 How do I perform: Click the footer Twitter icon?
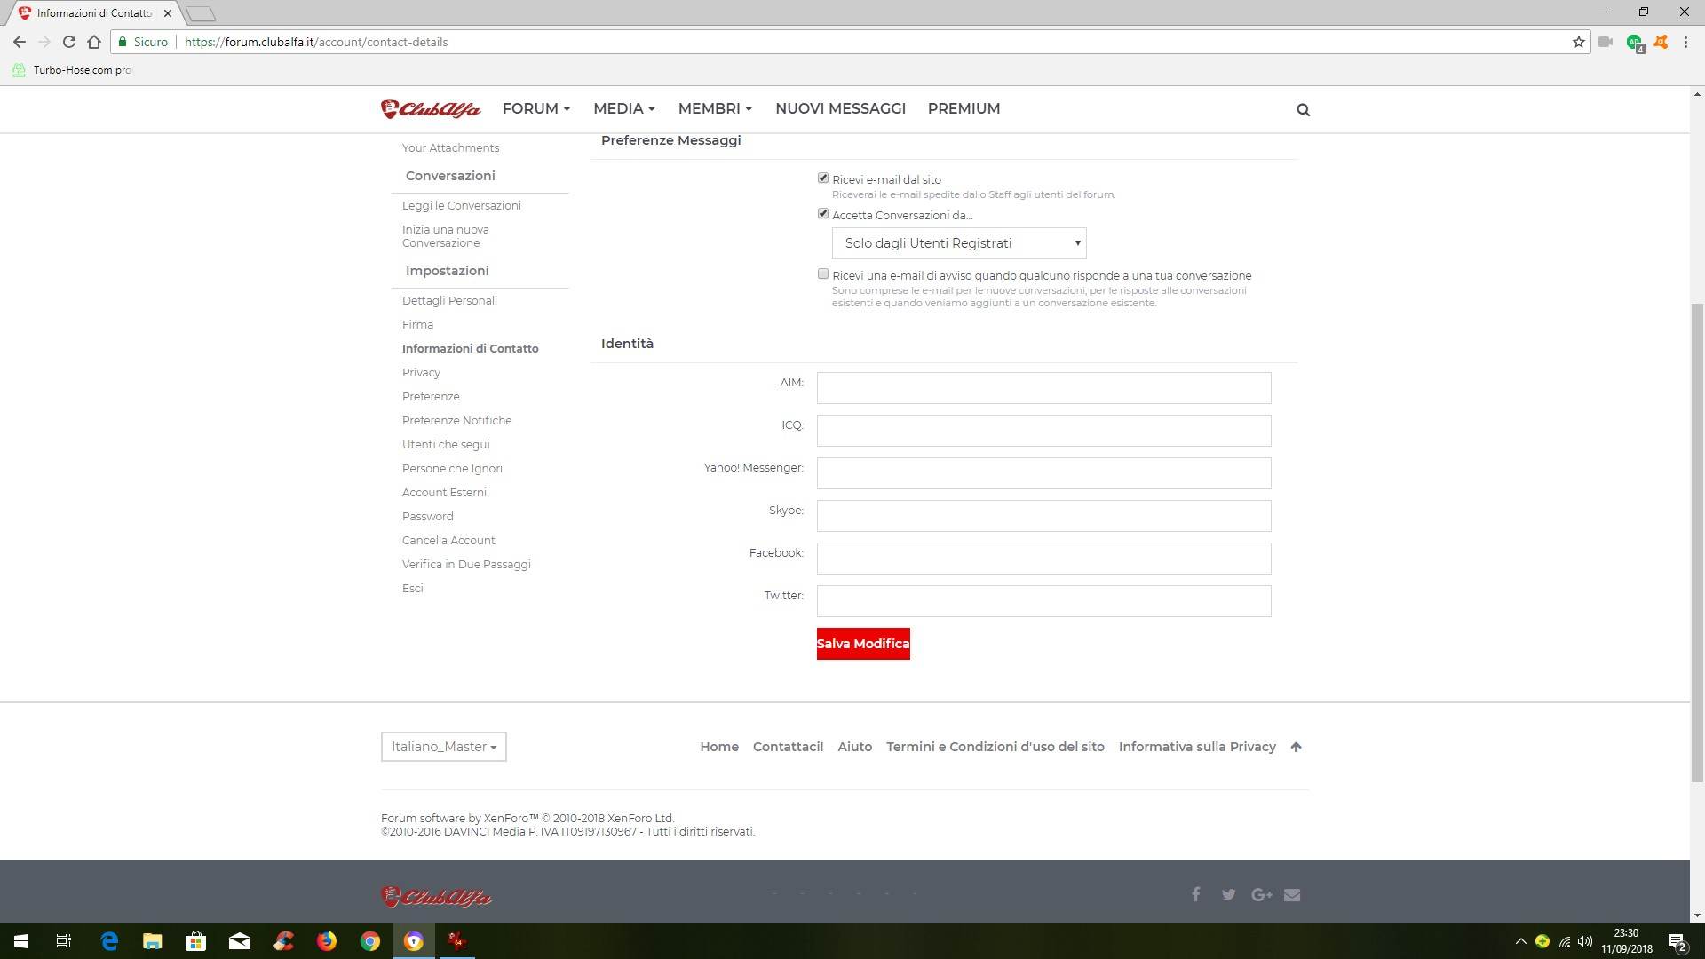click(x=1228, y=894)
